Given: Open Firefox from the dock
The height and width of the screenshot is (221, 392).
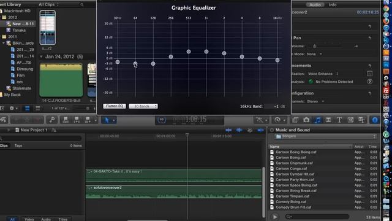Looking at the screenshot, I should click(386, 21).
